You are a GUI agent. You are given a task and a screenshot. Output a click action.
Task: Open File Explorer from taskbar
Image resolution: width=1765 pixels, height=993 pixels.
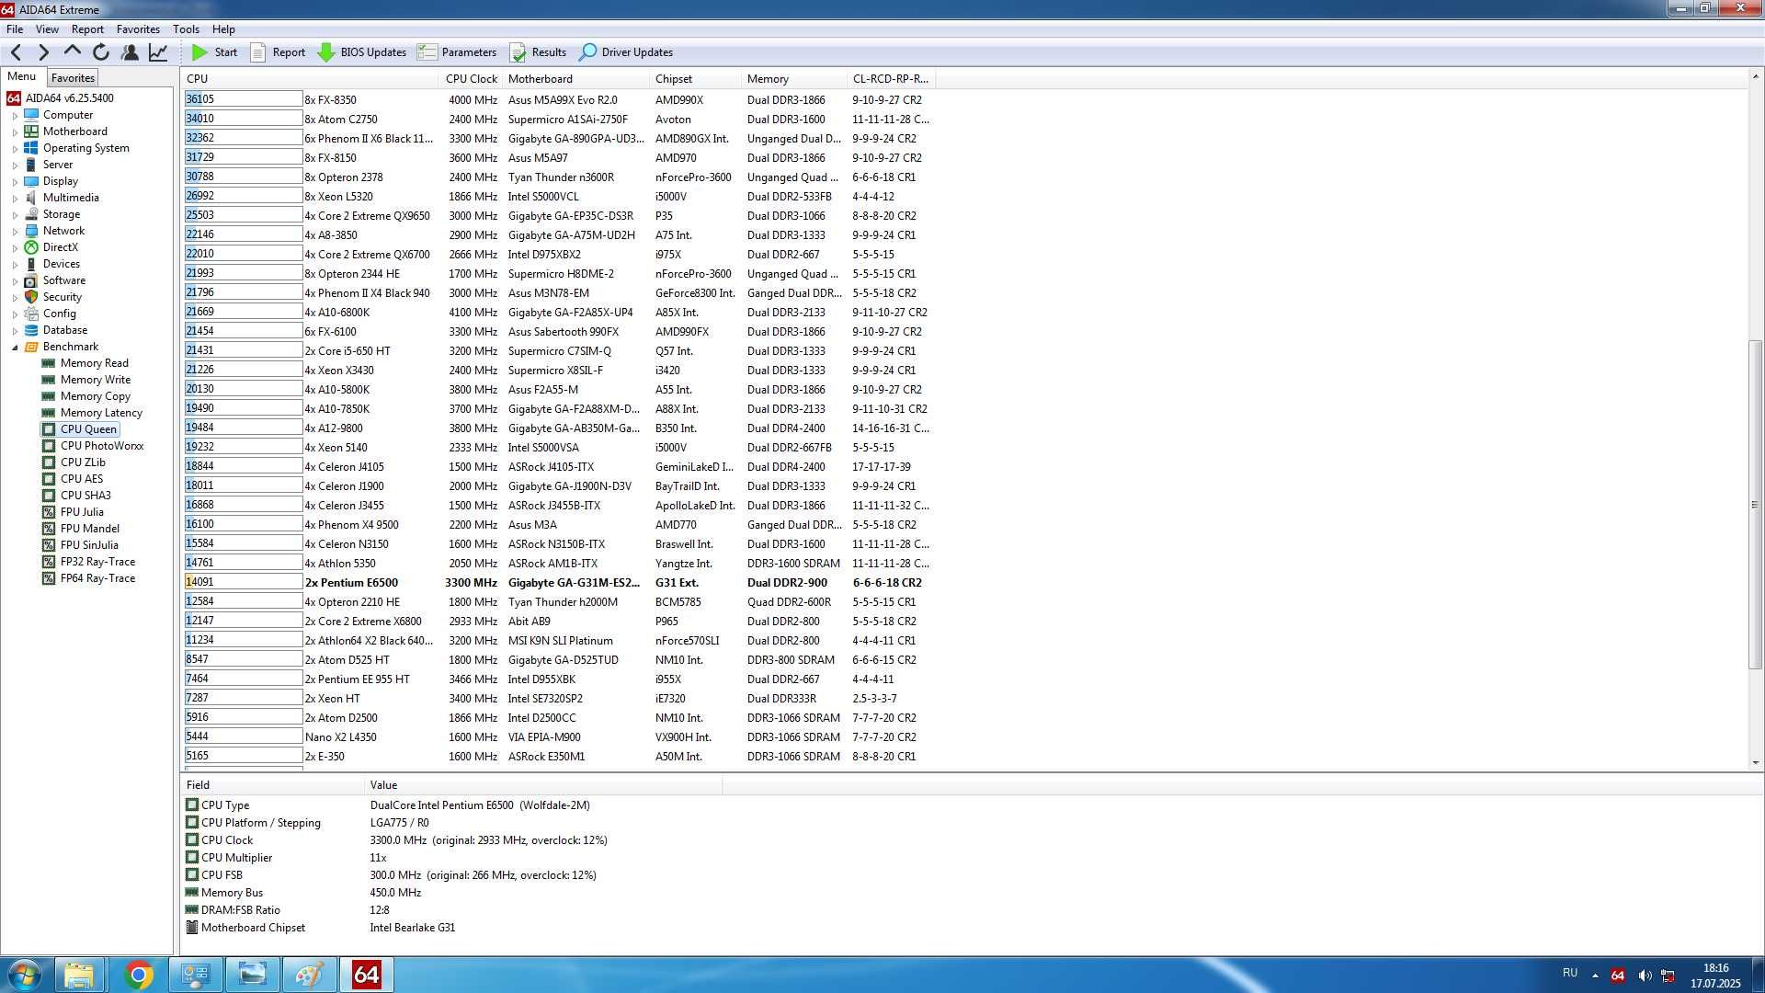tap(80, 975)
